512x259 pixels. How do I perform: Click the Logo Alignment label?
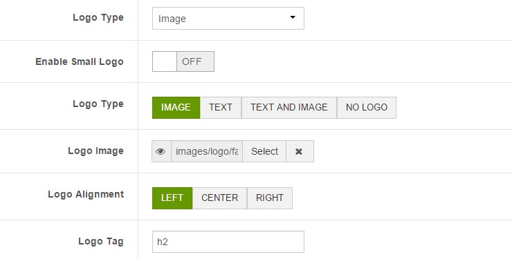coord(86,195)
